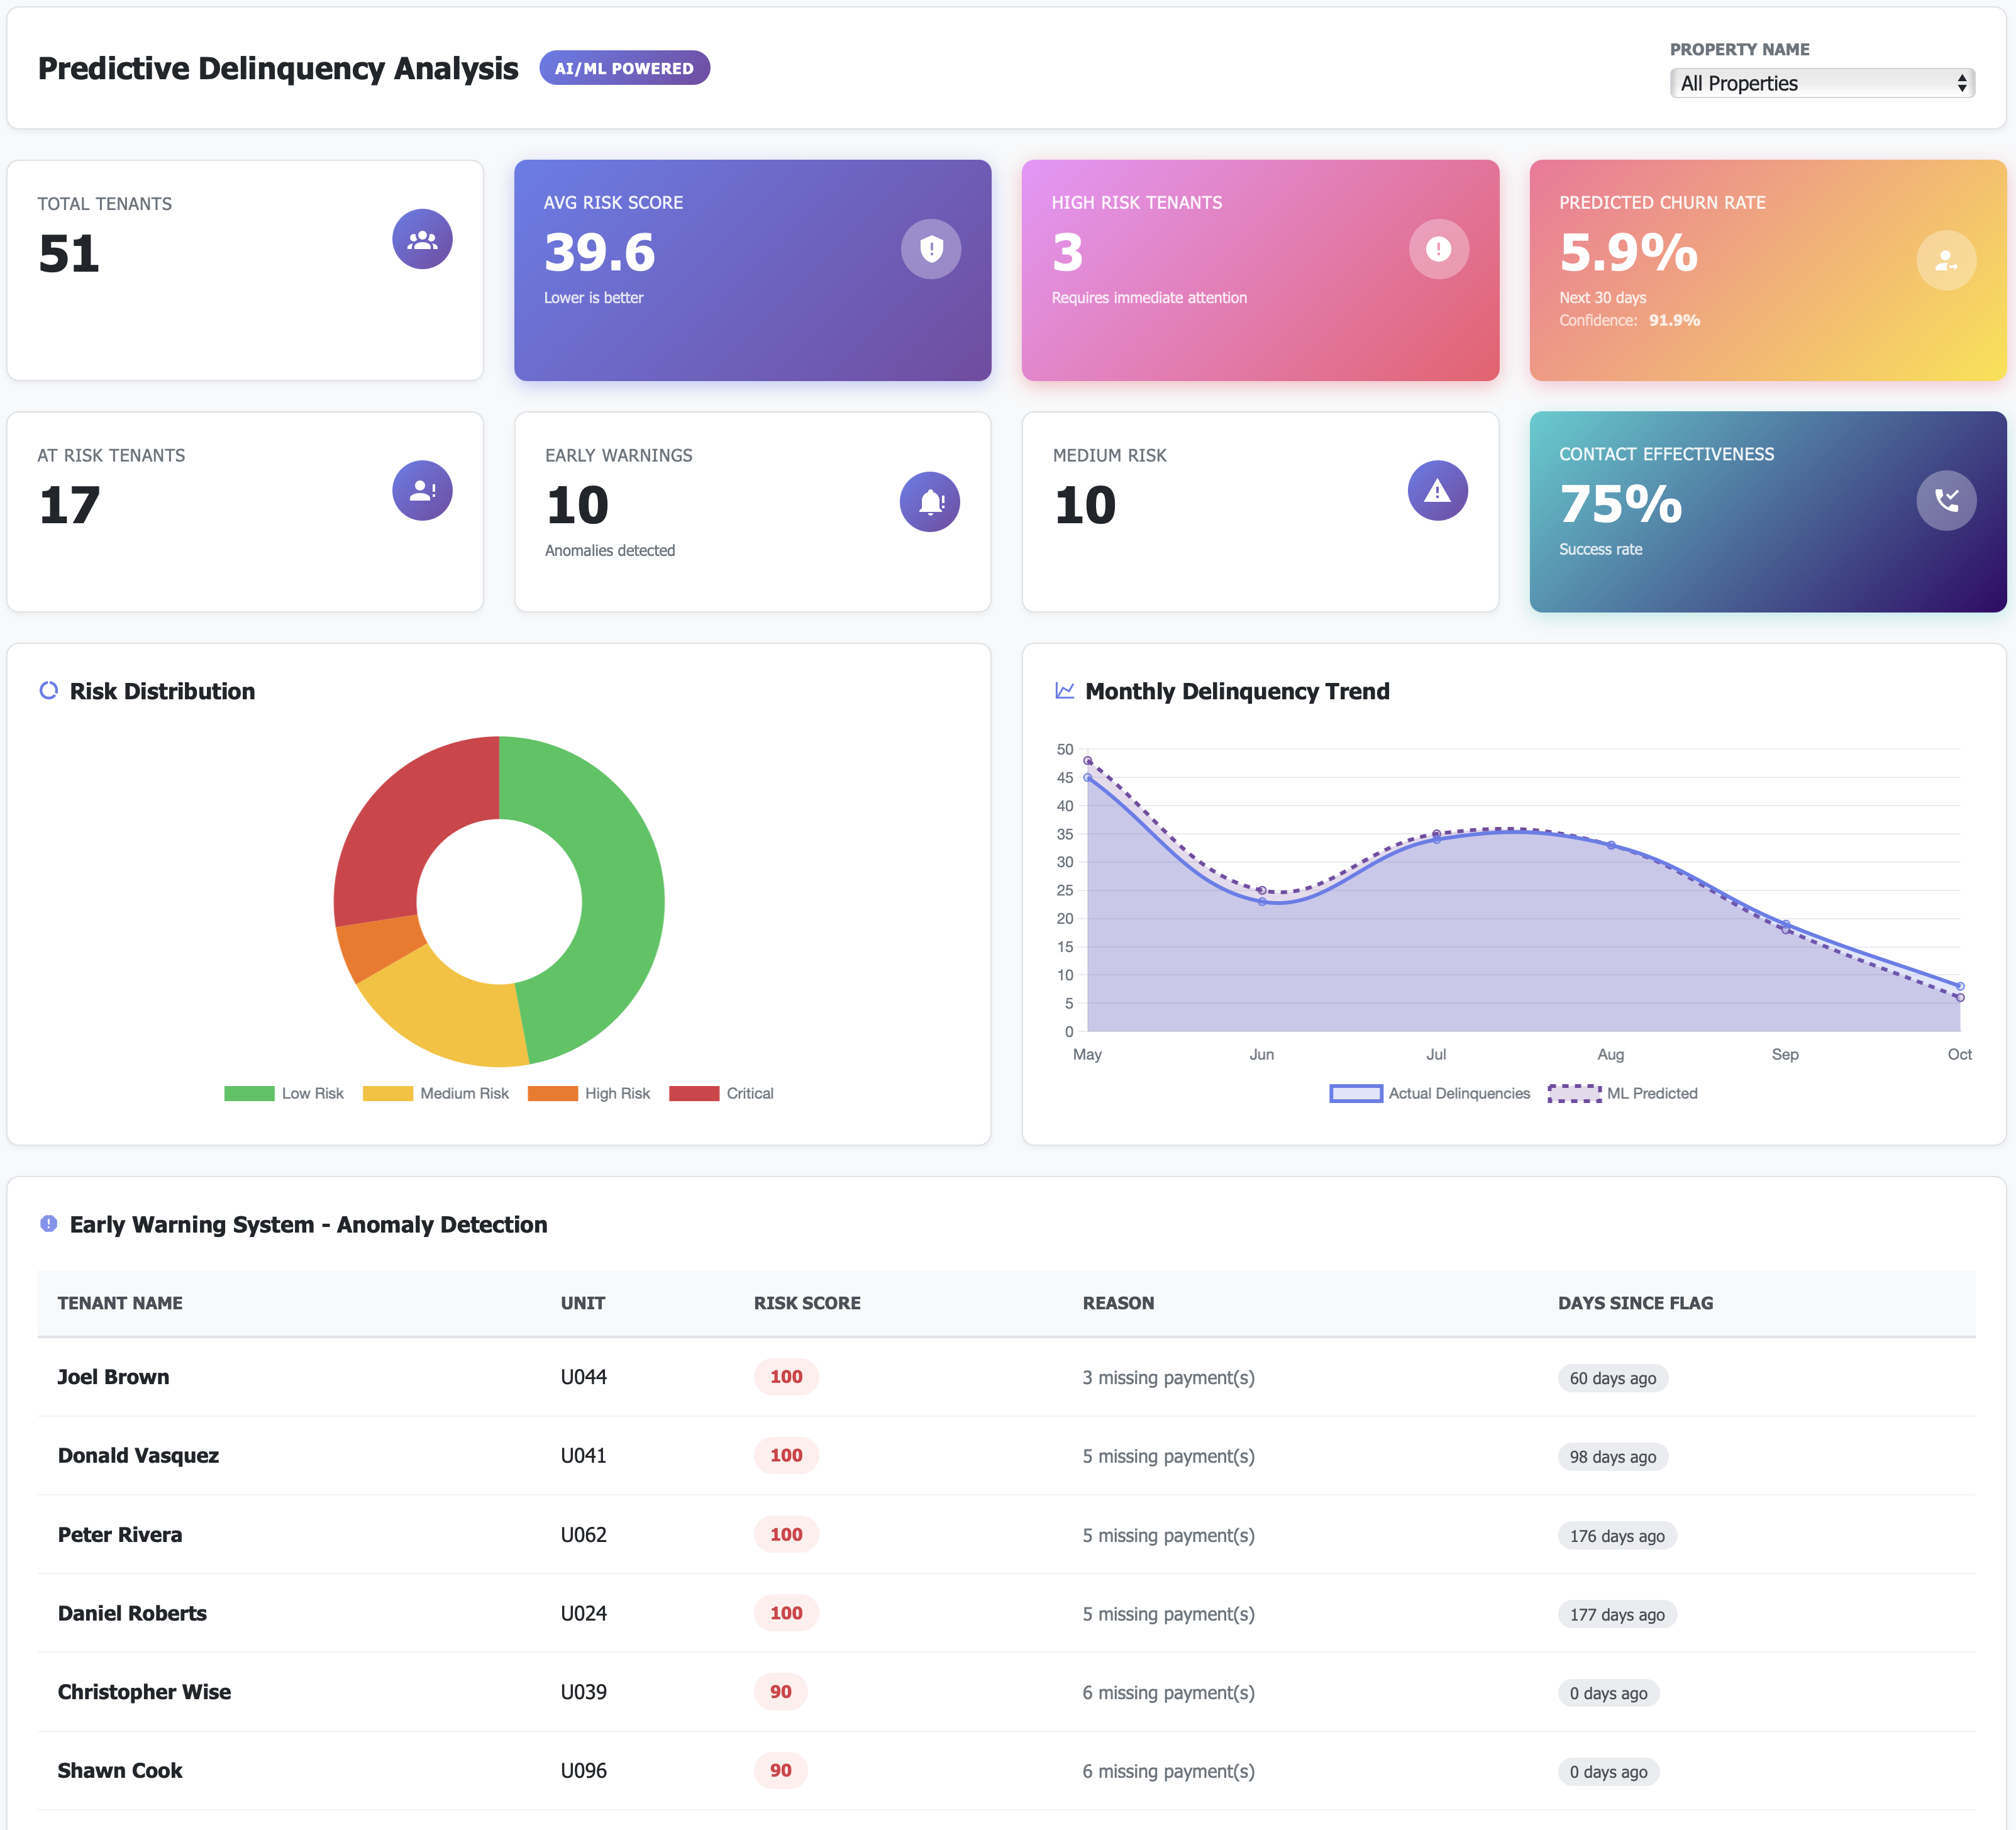
Task: Click the bell icon on Early Warnings
Action: 929,502
